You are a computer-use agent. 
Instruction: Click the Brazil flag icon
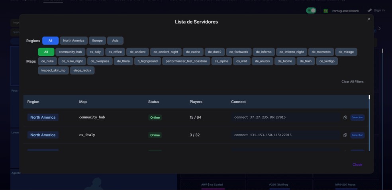point(325,11)
